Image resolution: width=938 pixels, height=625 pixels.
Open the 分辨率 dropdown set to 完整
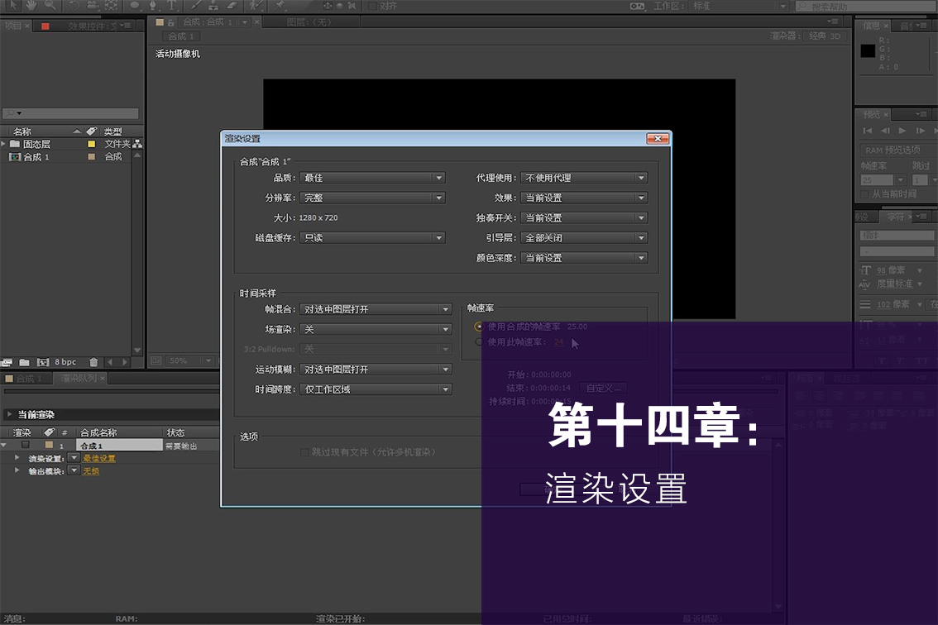pos(372,198)
